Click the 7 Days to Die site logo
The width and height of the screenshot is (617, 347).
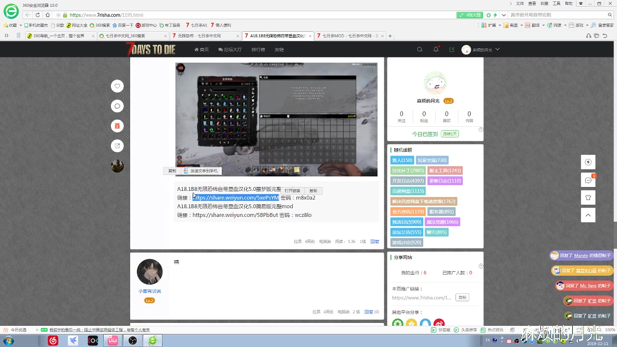pos(151,49)
